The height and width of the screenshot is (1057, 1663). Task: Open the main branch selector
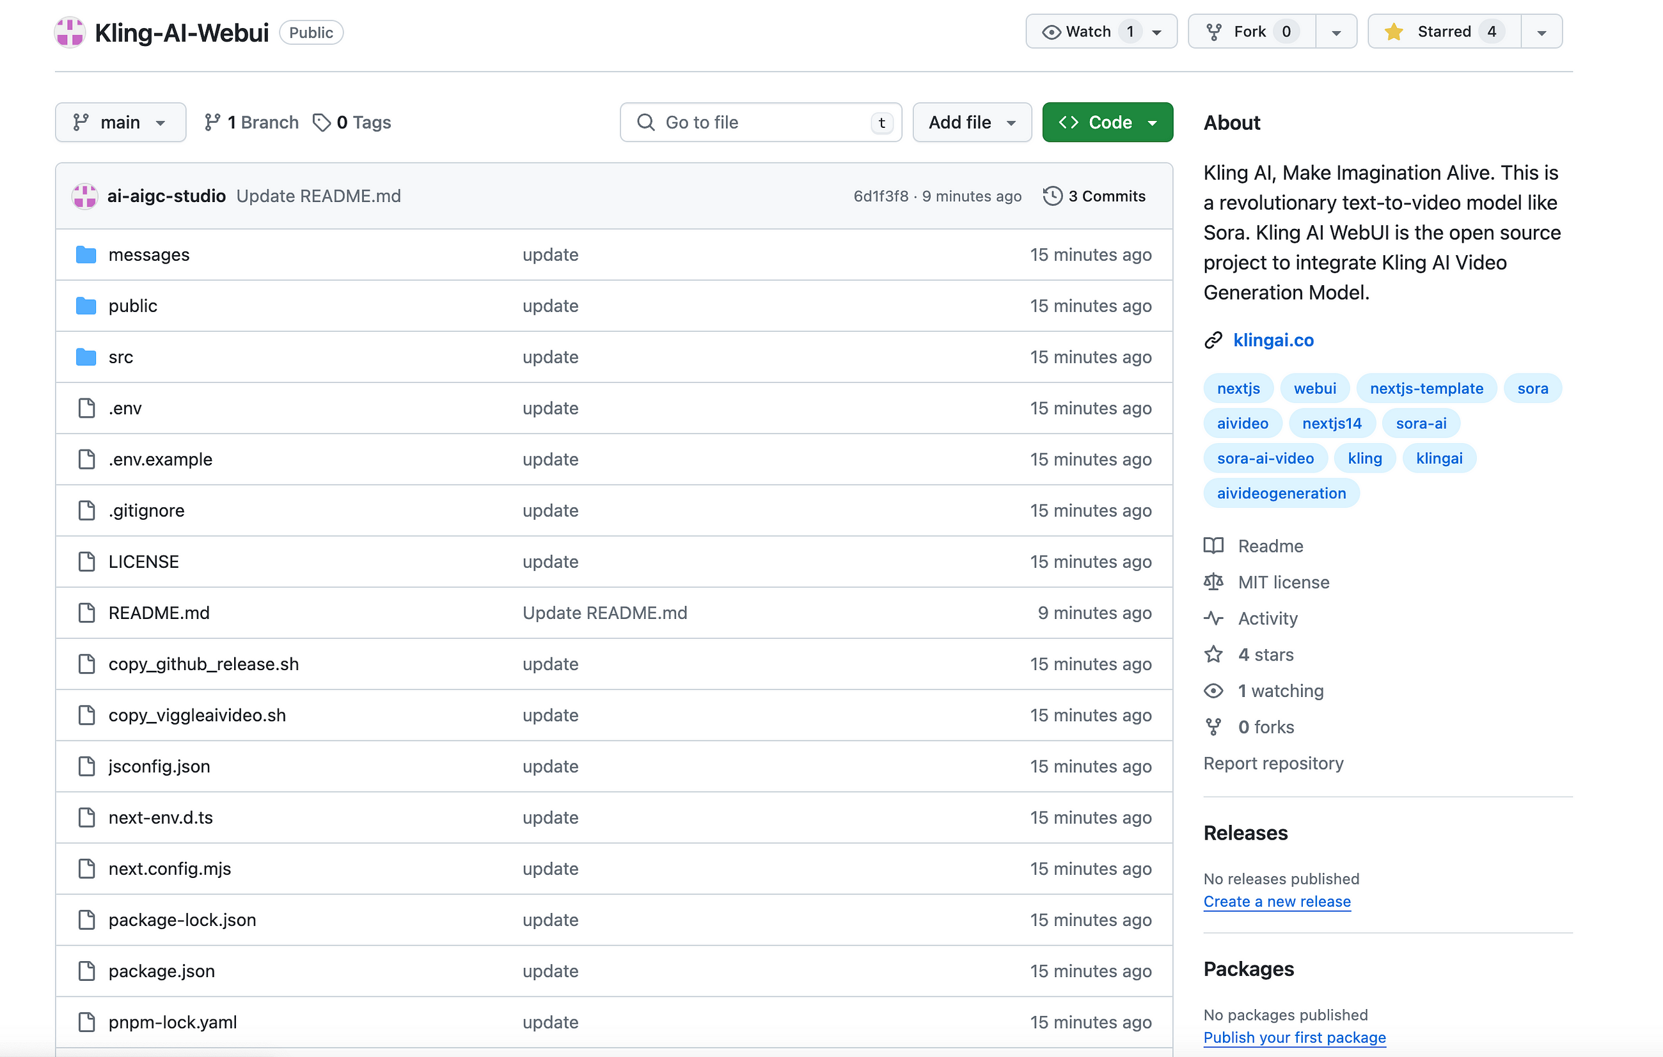tap(120, 122)
